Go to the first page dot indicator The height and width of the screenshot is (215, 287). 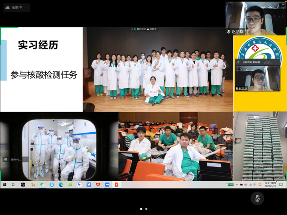(141, 209)
